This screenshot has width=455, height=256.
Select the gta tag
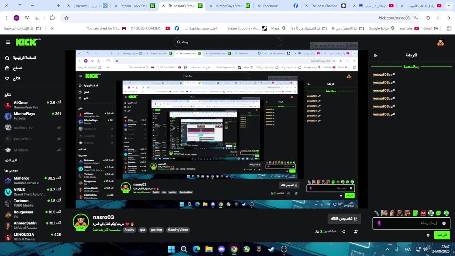143,230
